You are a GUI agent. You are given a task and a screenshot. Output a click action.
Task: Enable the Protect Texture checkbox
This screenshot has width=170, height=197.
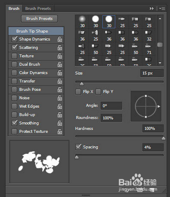coord(14,132)
